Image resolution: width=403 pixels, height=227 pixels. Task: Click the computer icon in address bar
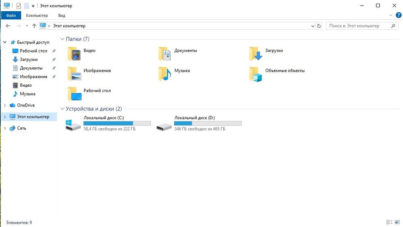(43, 26)
